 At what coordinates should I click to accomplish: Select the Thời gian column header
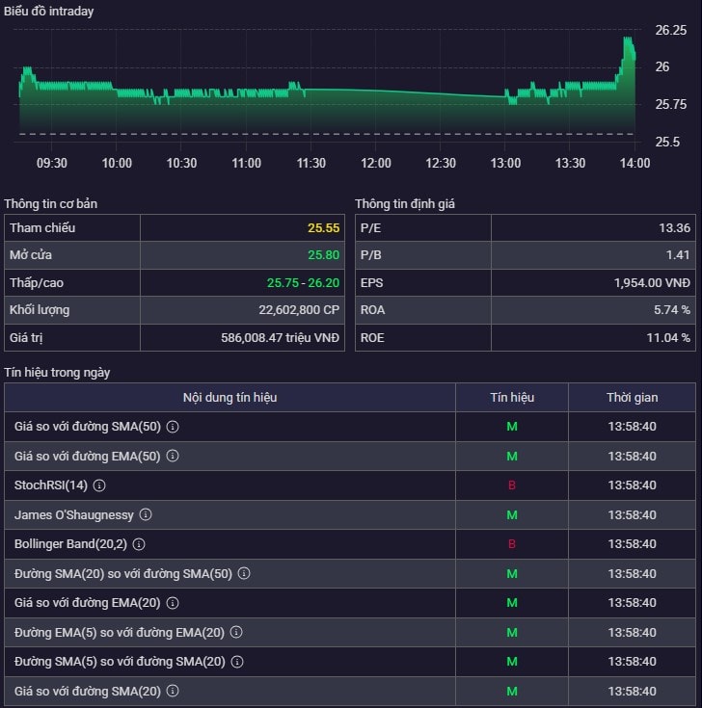[x=632, y=397]
